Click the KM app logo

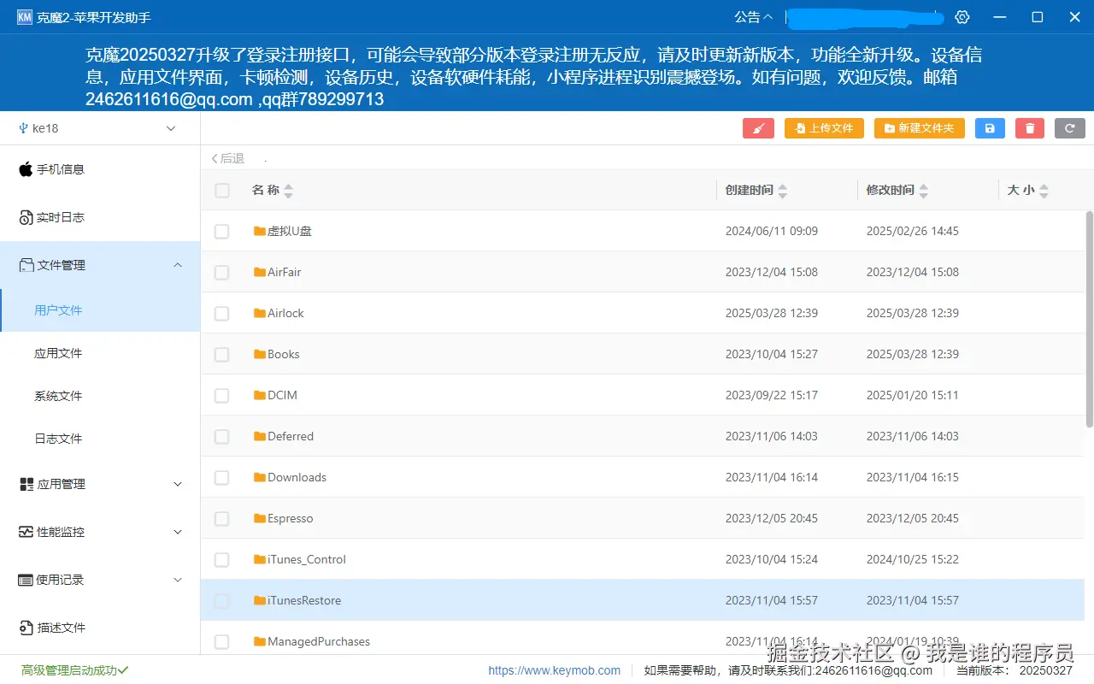point(25,17)
